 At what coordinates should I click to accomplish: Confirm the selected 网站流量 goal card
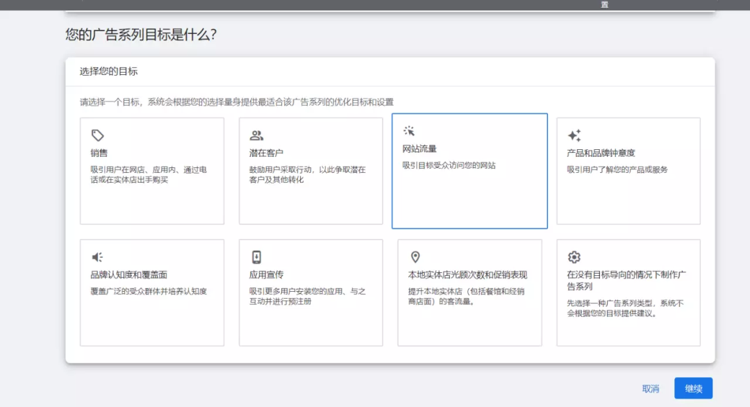point(469,170)
